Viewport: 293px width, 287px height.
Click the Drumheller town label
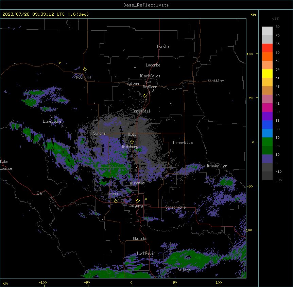point(217,166)
